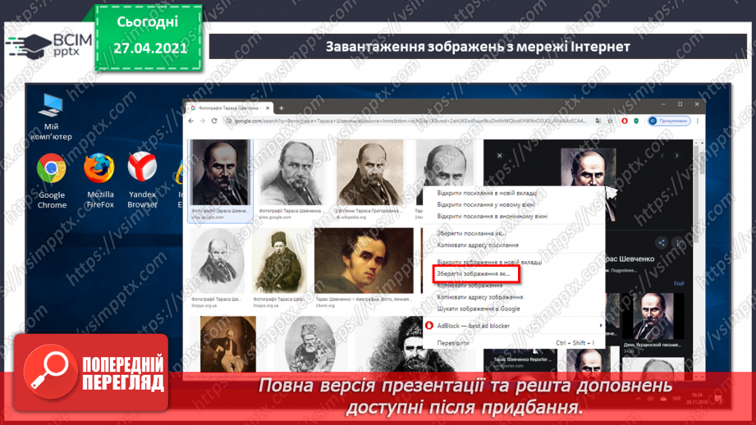Image resolution: width=756 pixels, height=425 pixels.
Task: Launch Yandex Browser from the desktop
Action: 142,181
